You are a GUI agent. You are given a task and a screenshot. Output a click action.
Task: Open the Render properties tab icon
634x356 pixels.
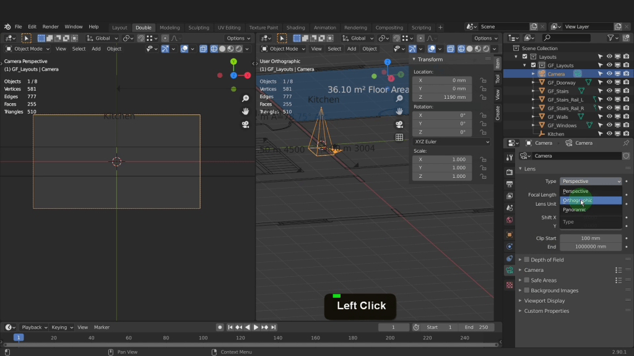pos(510,171)
